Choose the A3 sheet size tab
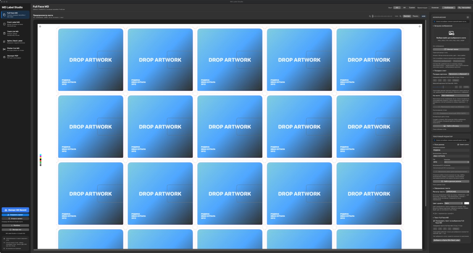The height and width of the screenshot is (253, 473). click(x=397, y=8)
